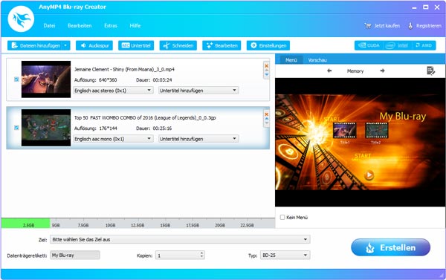Open the Extras menu
The image size is (446, 280).
click(x=111, y=25)
